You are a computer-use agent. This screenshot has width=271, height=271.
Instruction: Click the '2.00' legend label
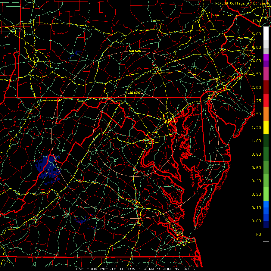click(x=256, y=87)
